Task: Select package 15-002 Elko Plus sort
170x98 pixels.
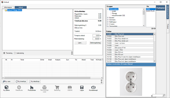Action: [x=130, y=36]
